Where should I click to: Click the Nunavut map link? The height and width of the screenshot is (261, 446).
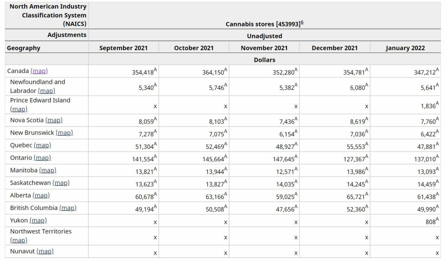(x=45, y=251)
